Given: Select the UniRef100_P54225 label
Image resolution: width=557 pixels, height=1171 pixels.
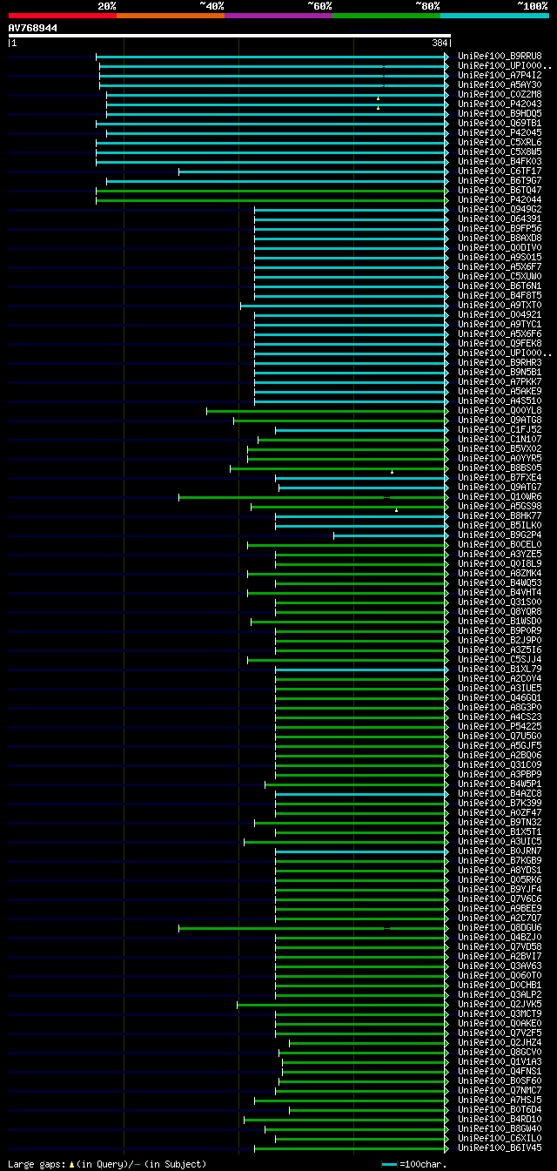Looking at the screenshot, I should pyautogui.click(x=500, y=727).
